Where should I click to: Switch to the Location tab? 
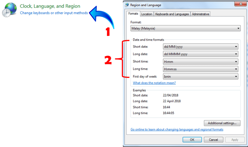pyautogui.click(x=146, y=14)
